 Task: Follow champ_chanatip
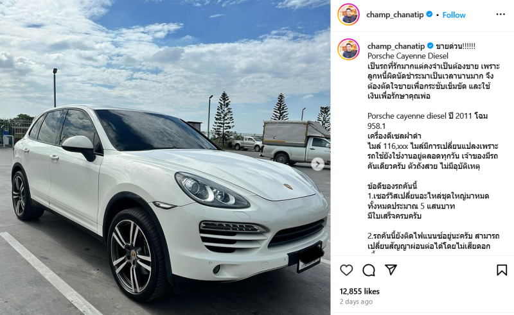coord(454,15)
